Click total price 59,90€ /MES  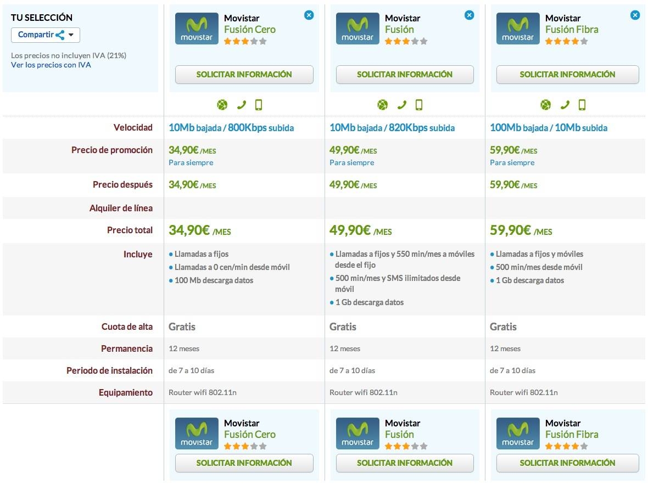521,230
